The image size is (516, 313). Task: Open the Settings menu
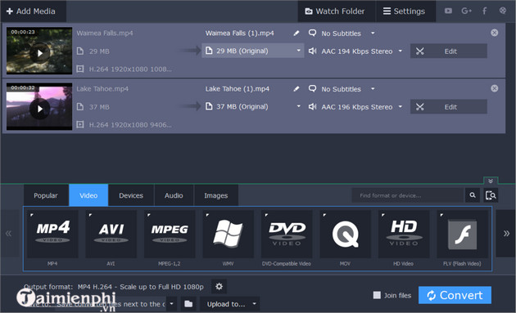coord(405,11)
